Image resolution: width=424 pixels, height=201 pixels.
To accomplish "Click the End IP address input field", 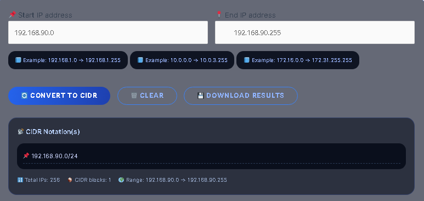I will point(315,32).
